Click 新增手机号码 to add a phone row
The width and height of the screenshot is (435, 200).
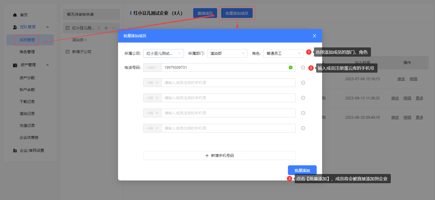coord(220,156)
